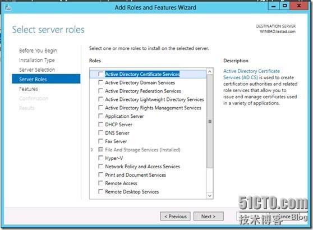Check Remote Desktop Services checkbox
The width and height of the screenshot is (313, 230).
point(101,191)
